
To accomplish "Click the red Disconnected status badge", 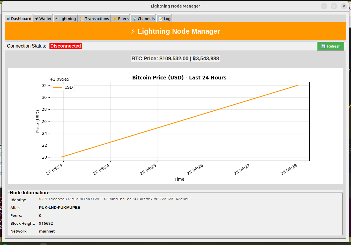I will click(66, 46).
